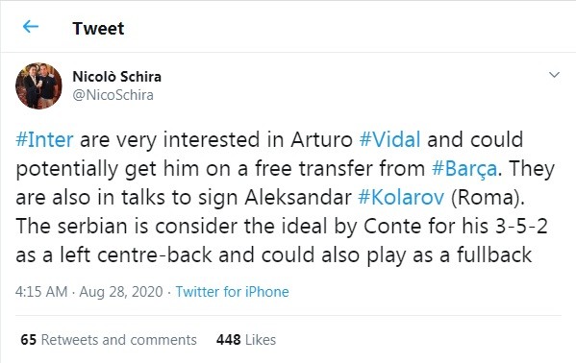Image resolution: width=576 pixels, height=363 pixels.
Task: Click the Tweet header title
Action: click(x=98, y=29)
